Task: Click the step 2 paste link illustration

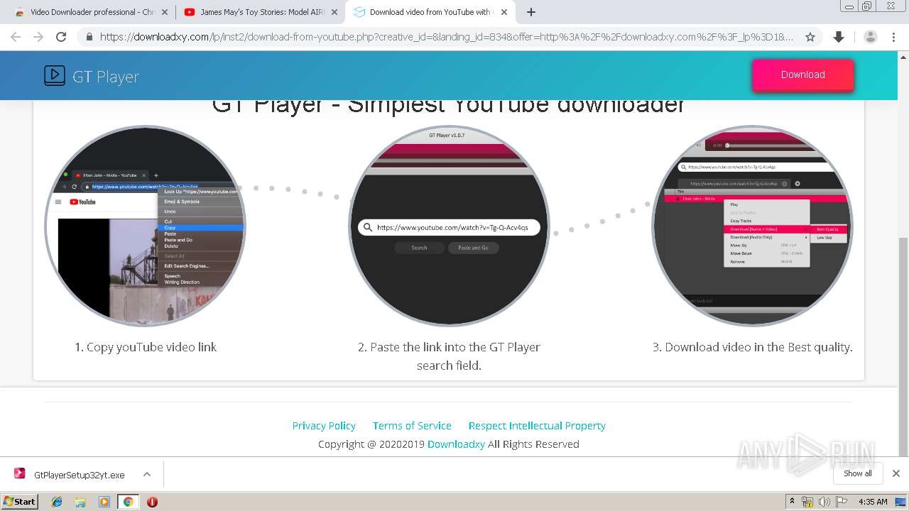Action: pos(449,226)
